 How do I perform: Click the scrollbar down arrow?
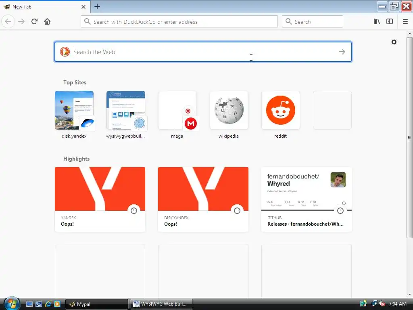tap(410, 294)
